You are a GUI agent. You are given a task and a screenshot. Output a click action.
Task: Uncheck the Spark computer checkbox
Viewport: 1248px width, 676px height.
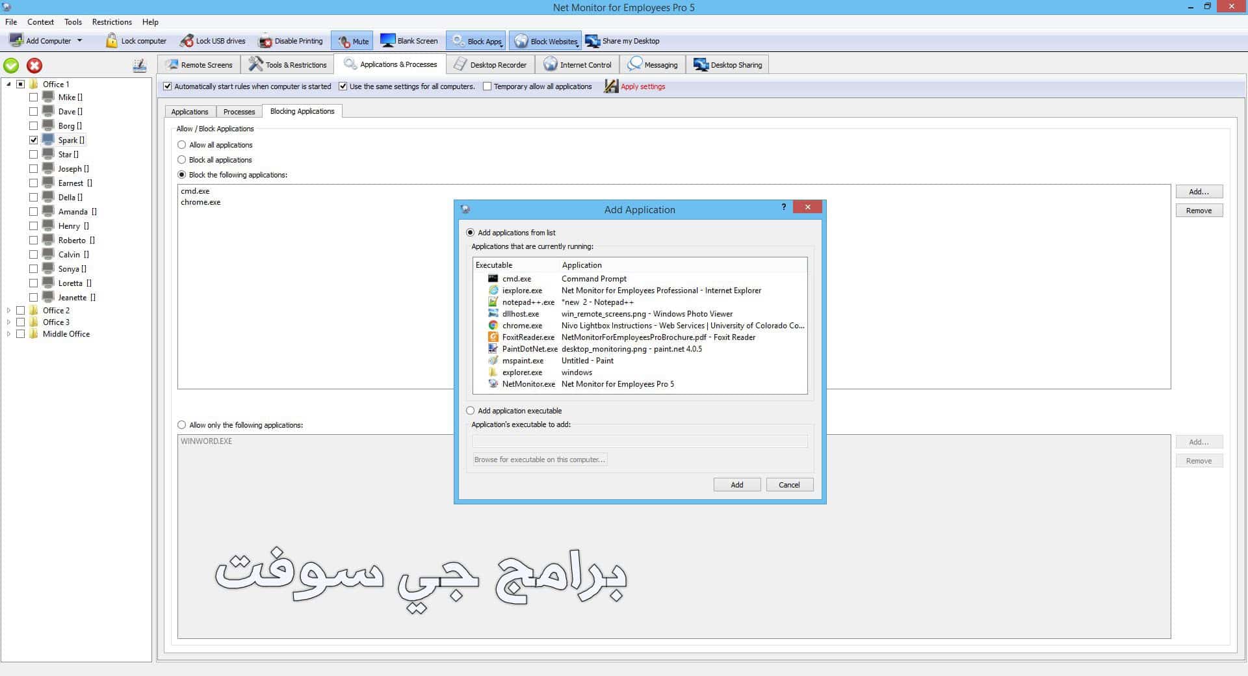pos(33,140)
